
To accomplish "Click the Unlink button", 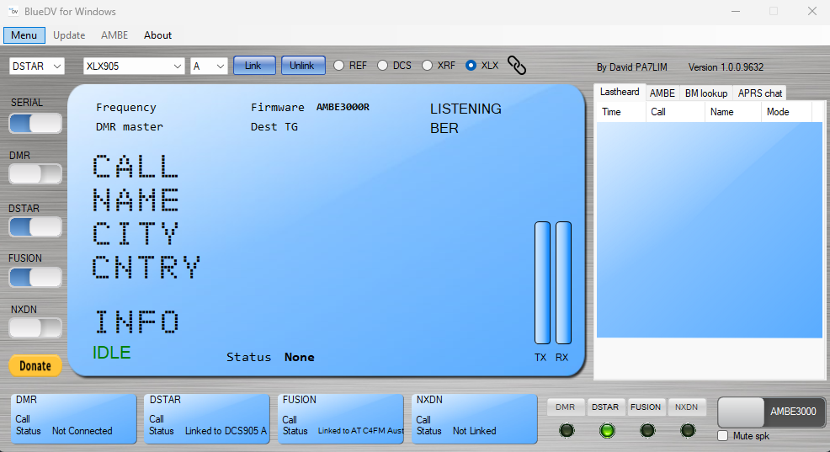I will pyautogui.click(x=303, y=66).
